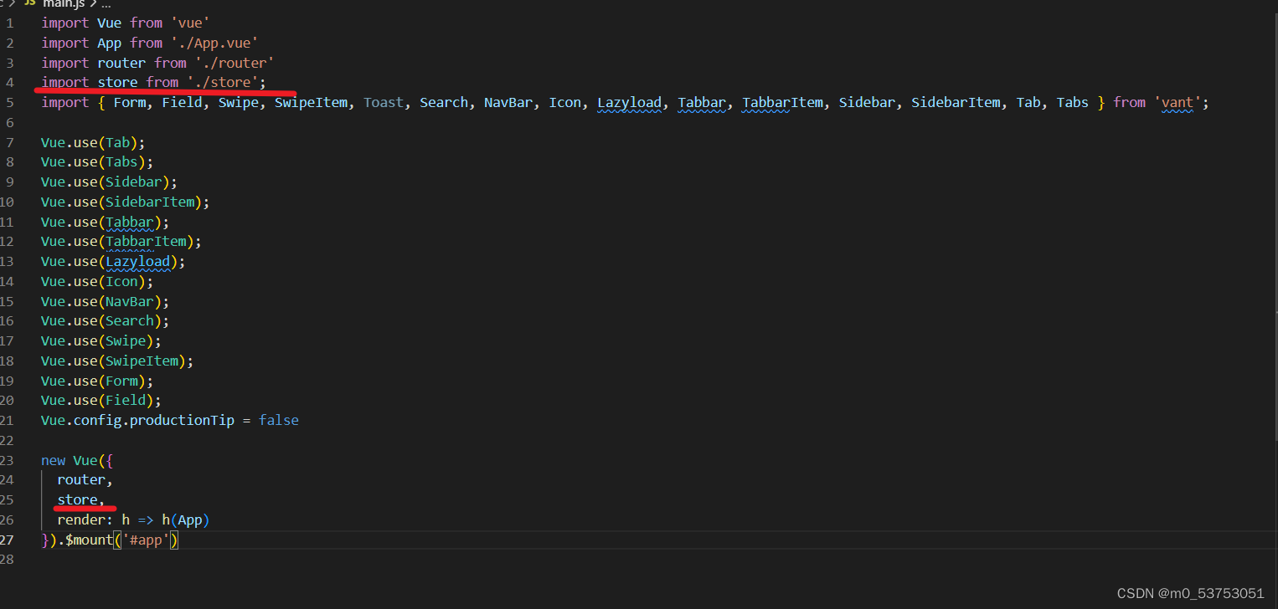Viewport: 1278px width, 609px height.
Task: Click 'router' in the import on line 3
Action: 121,62
